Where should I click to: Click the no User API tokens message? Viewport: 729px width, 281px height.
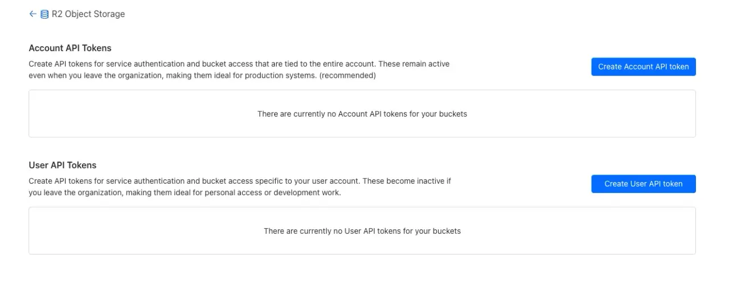(362, 231)
